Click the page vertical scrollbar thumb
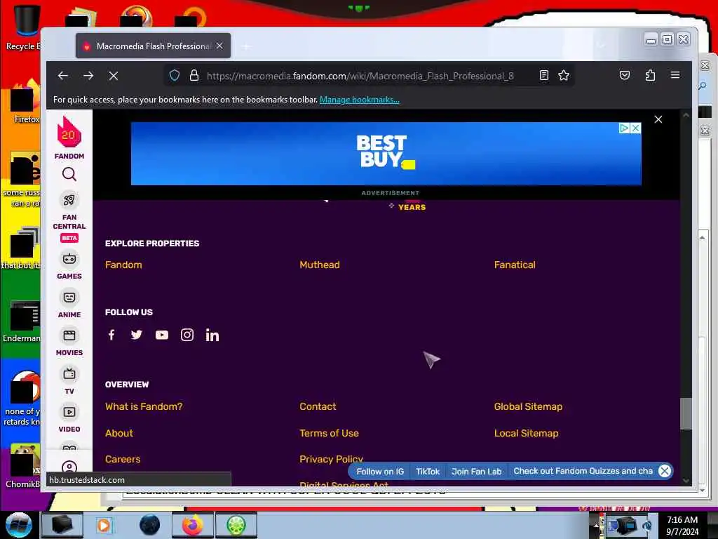 [686, 414]
